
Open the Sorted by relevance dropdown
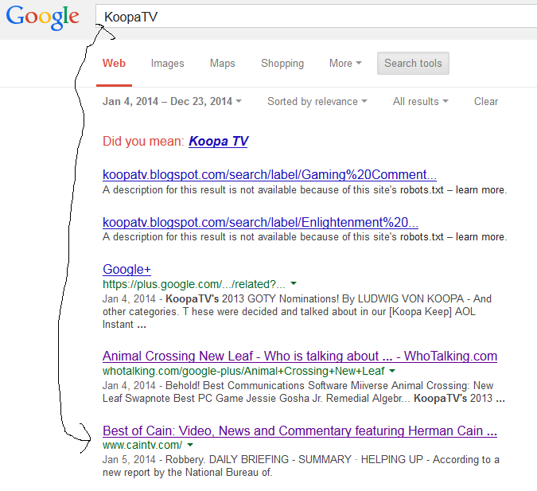tap(317, 101)
